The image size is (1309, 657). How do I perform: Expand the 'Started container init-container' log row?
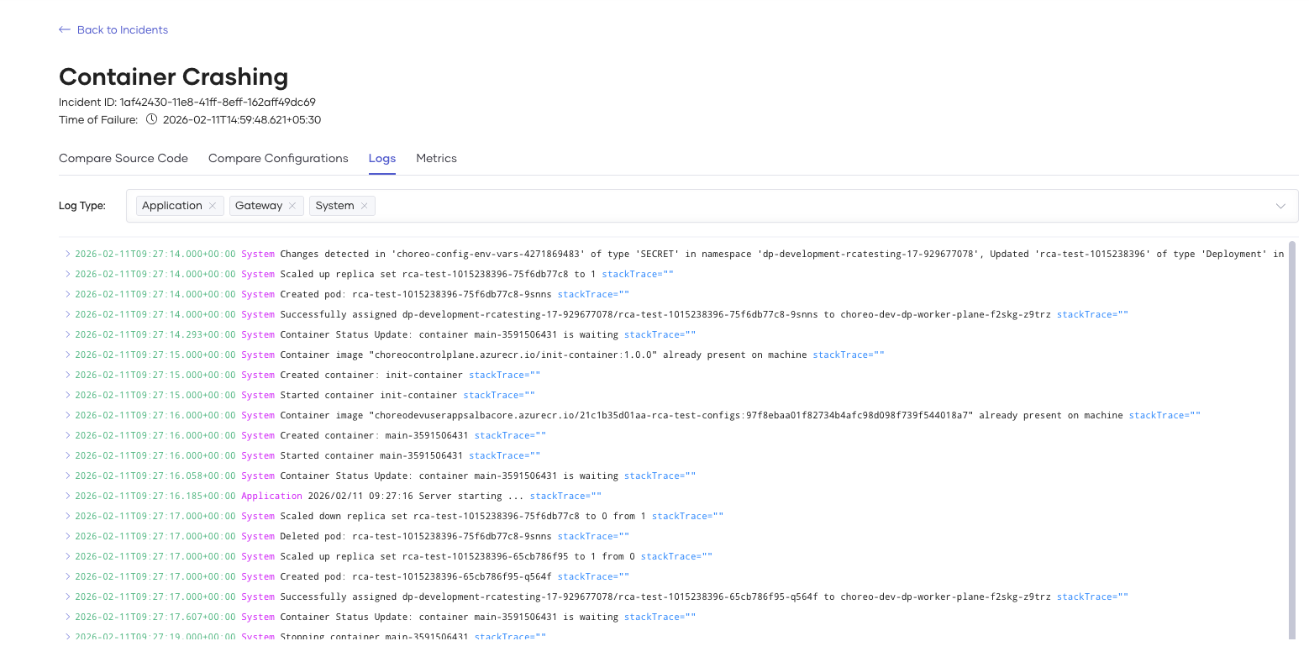click(67, 395)
